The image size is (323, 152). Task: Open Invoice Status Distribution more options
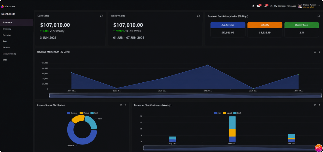[125, 105]
